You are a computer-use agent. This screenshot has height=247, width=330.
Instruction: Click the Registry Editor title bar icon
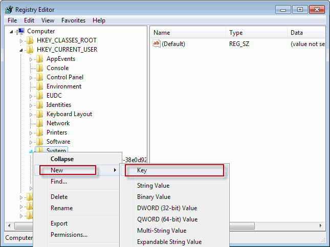tap(9, 10)
